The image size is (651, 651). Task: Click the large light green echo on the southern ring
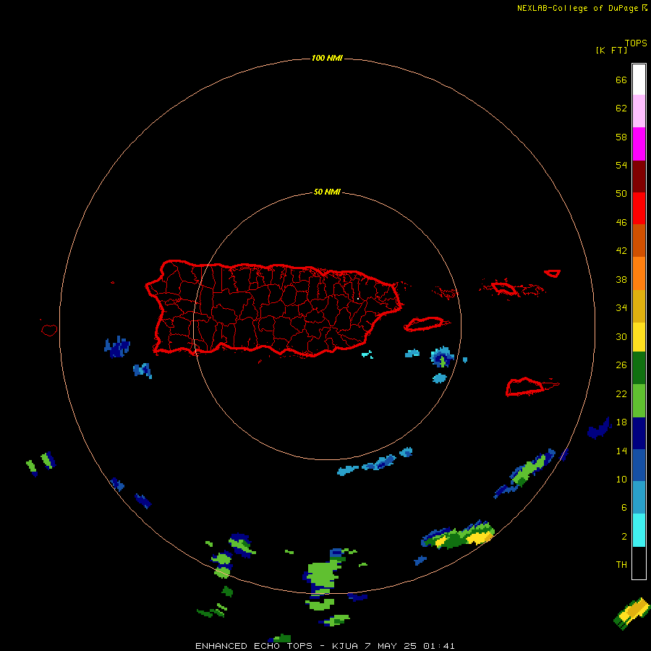click(x=323, y=574)
